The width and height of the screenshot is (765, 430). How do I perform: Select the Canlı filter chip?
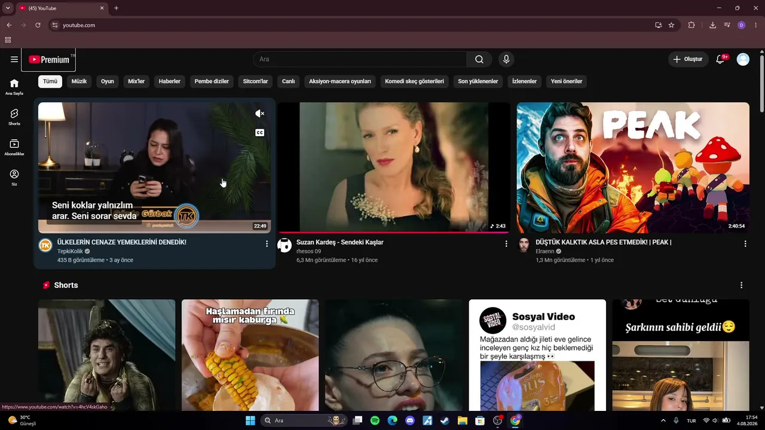pos(289,81)
